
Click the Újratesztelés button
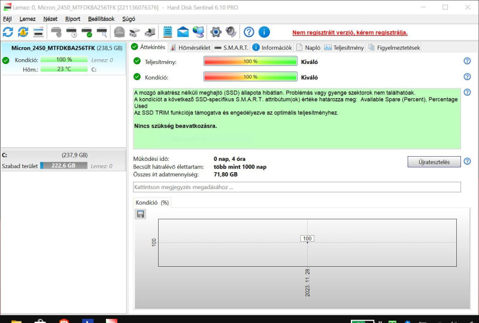tap(433, 162)
